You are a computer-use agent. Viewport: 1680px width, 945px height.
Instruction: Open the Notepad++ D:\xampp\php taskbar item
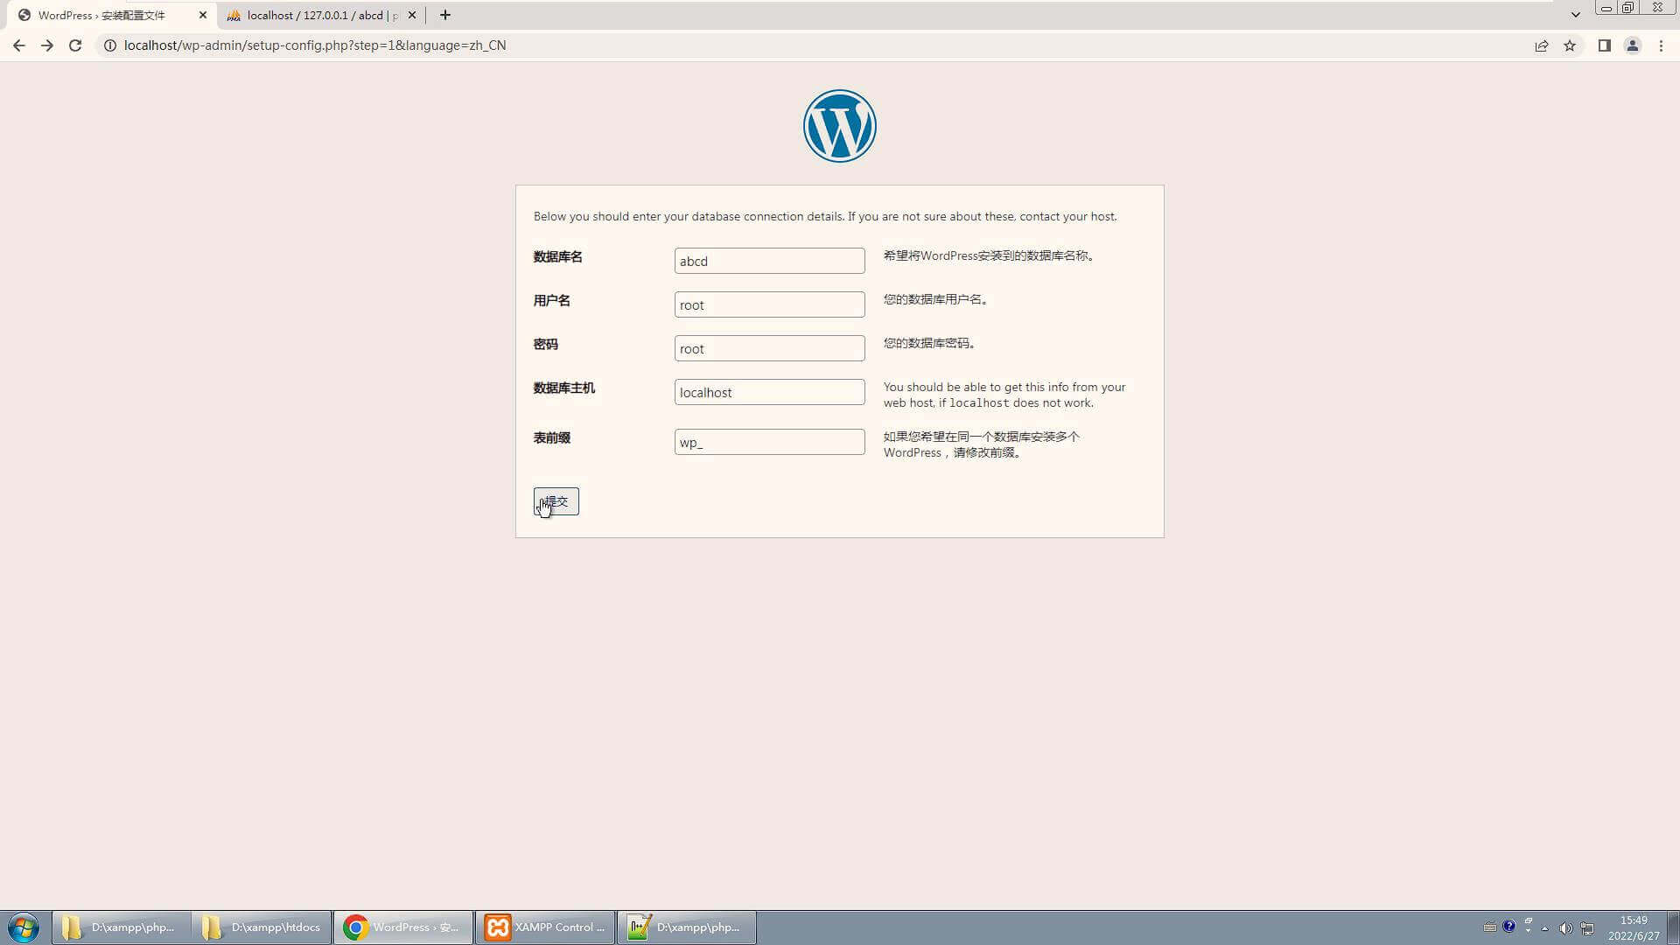687,927
